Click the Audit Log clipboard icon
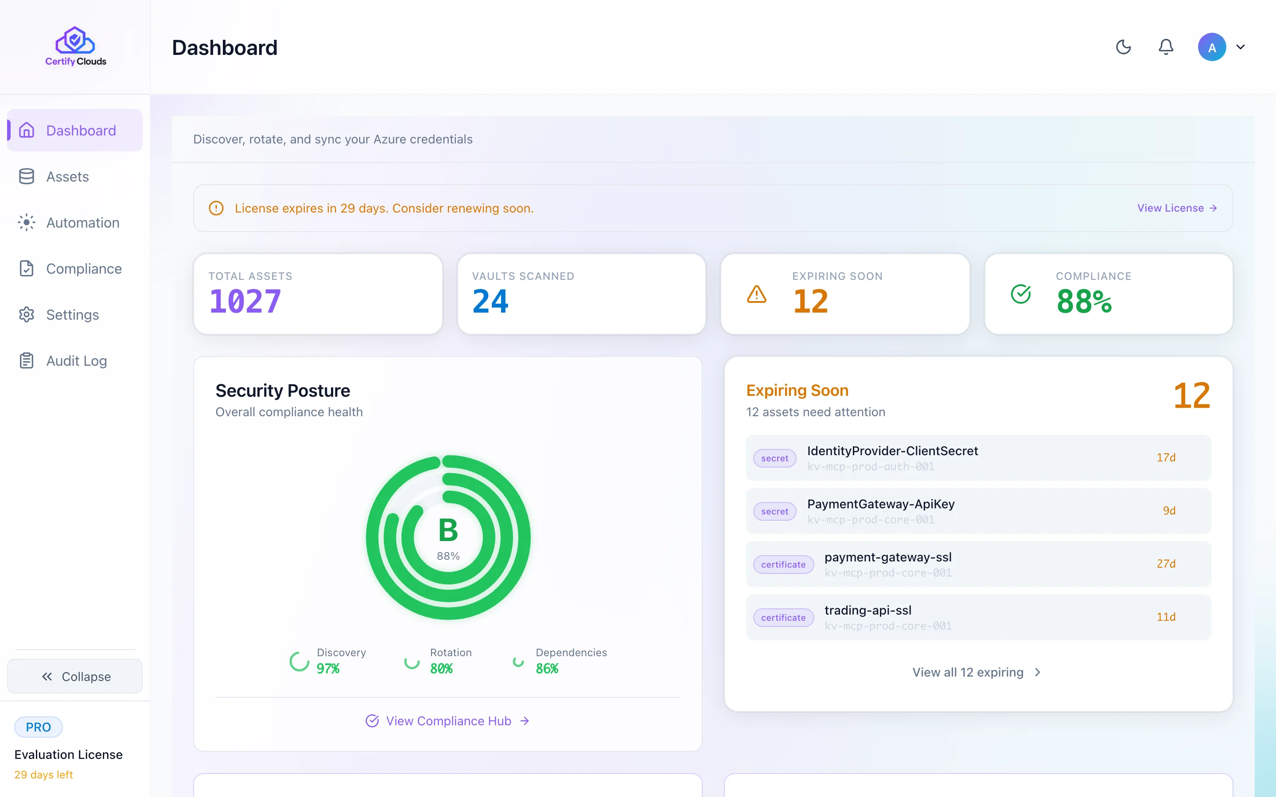 pyautogui.click(x=27, y=360)
